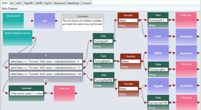Click the Else output pin of the If block
Viewport: 201px width, 110px height.
coord(46,84)
